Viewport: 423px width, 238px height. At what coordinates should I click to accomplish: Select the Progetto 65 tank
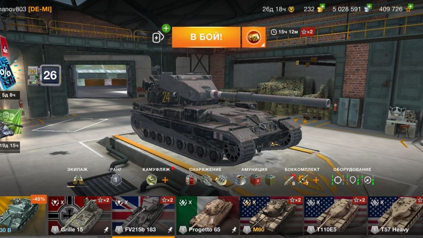point(207,215)
